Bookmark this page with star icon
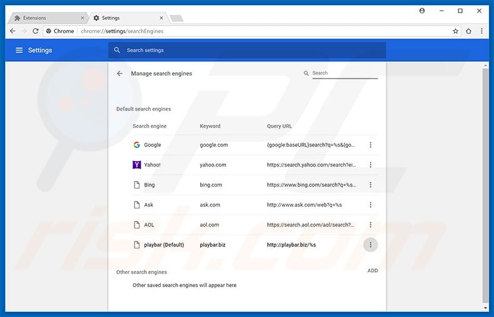Image resolution: width=494 pixels, height=317 pixels. pyautogui.click(x=455, y=31)
